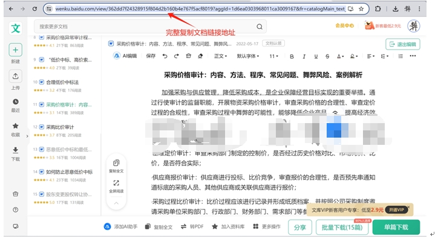Click the desktop client icon at the sidebar bottom

click(x=15, y=226)
